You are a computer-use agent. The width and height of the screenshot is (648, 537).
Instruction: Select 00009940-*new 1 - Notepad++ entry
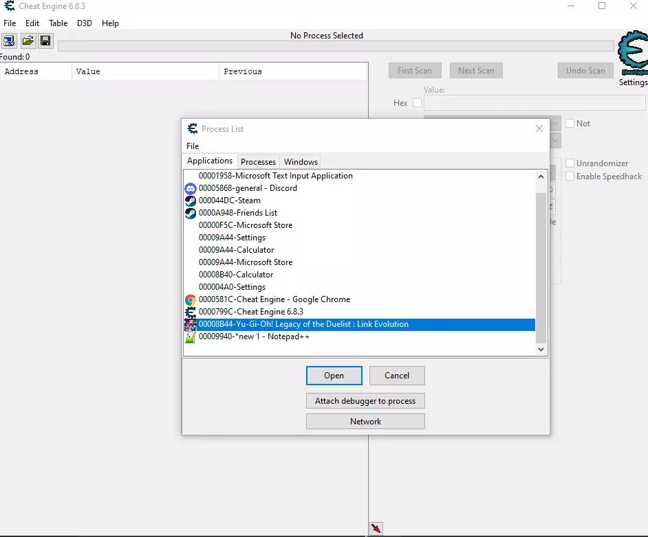360,336
